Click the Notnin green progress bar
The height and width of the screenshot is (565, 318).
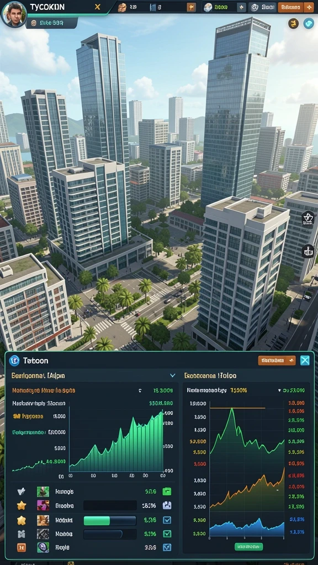110,520
